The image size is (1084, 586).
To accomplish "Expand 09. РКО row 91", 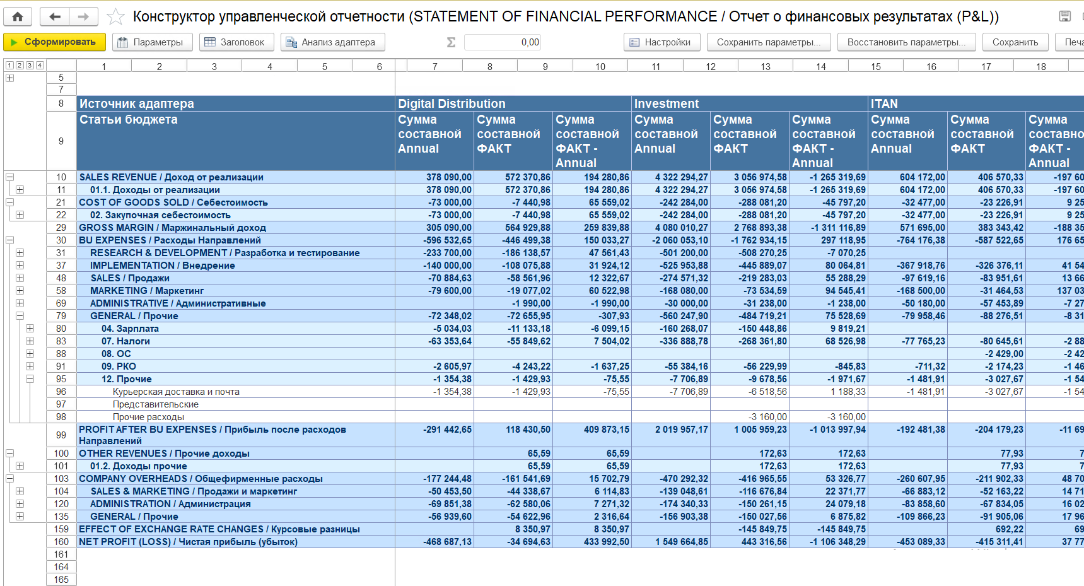I will point(30,366).
